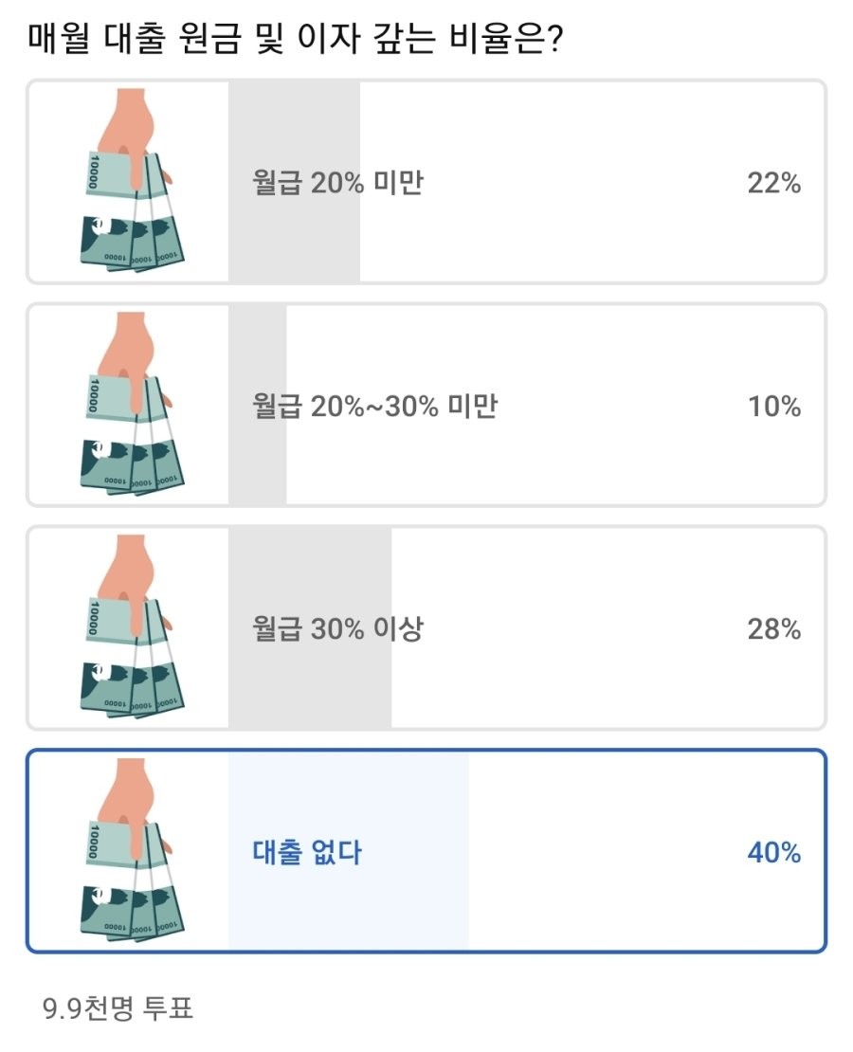Tap the money hand icon beside 월급 30% 이상
Image resolution: width=853 pixels, height=1052 pixels.
(x=132, y=626)
